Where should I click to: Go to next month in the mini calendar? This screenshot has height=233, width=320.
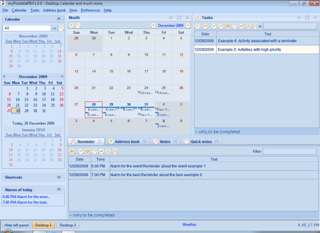(x=62, y=76)
